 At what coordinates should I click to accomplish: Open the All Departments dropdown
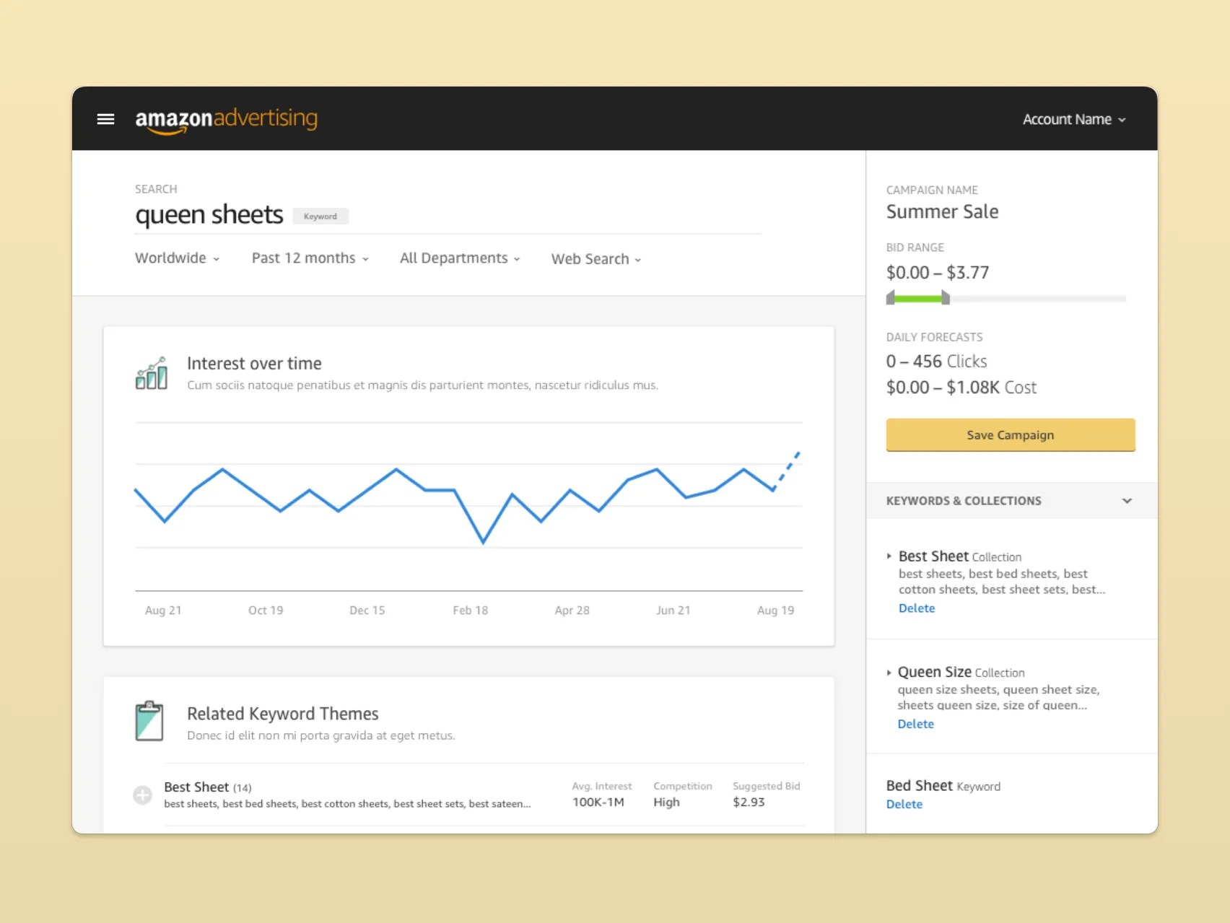pyautogui.click(x=460, y=258)
